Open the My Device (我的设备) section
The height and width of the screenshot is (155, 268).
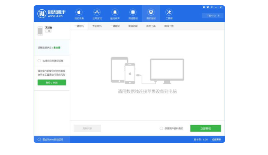tap(79, 14)
